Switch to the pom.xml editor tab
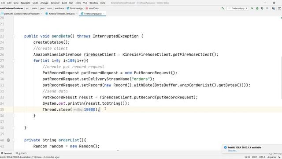The image size is (282, 159). (22, 14)
